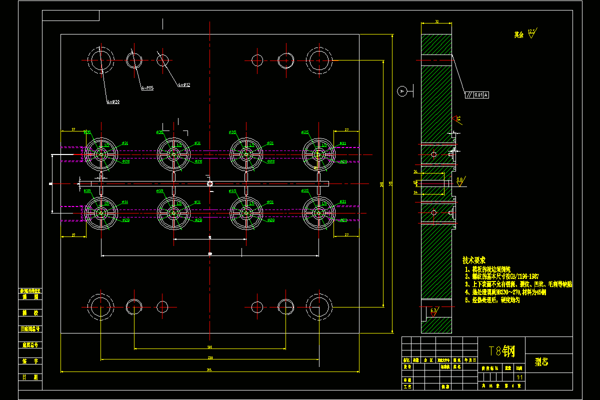Select the 0.8 roughness symbol in section view
600x400 pixels.
tap(460, 180)
